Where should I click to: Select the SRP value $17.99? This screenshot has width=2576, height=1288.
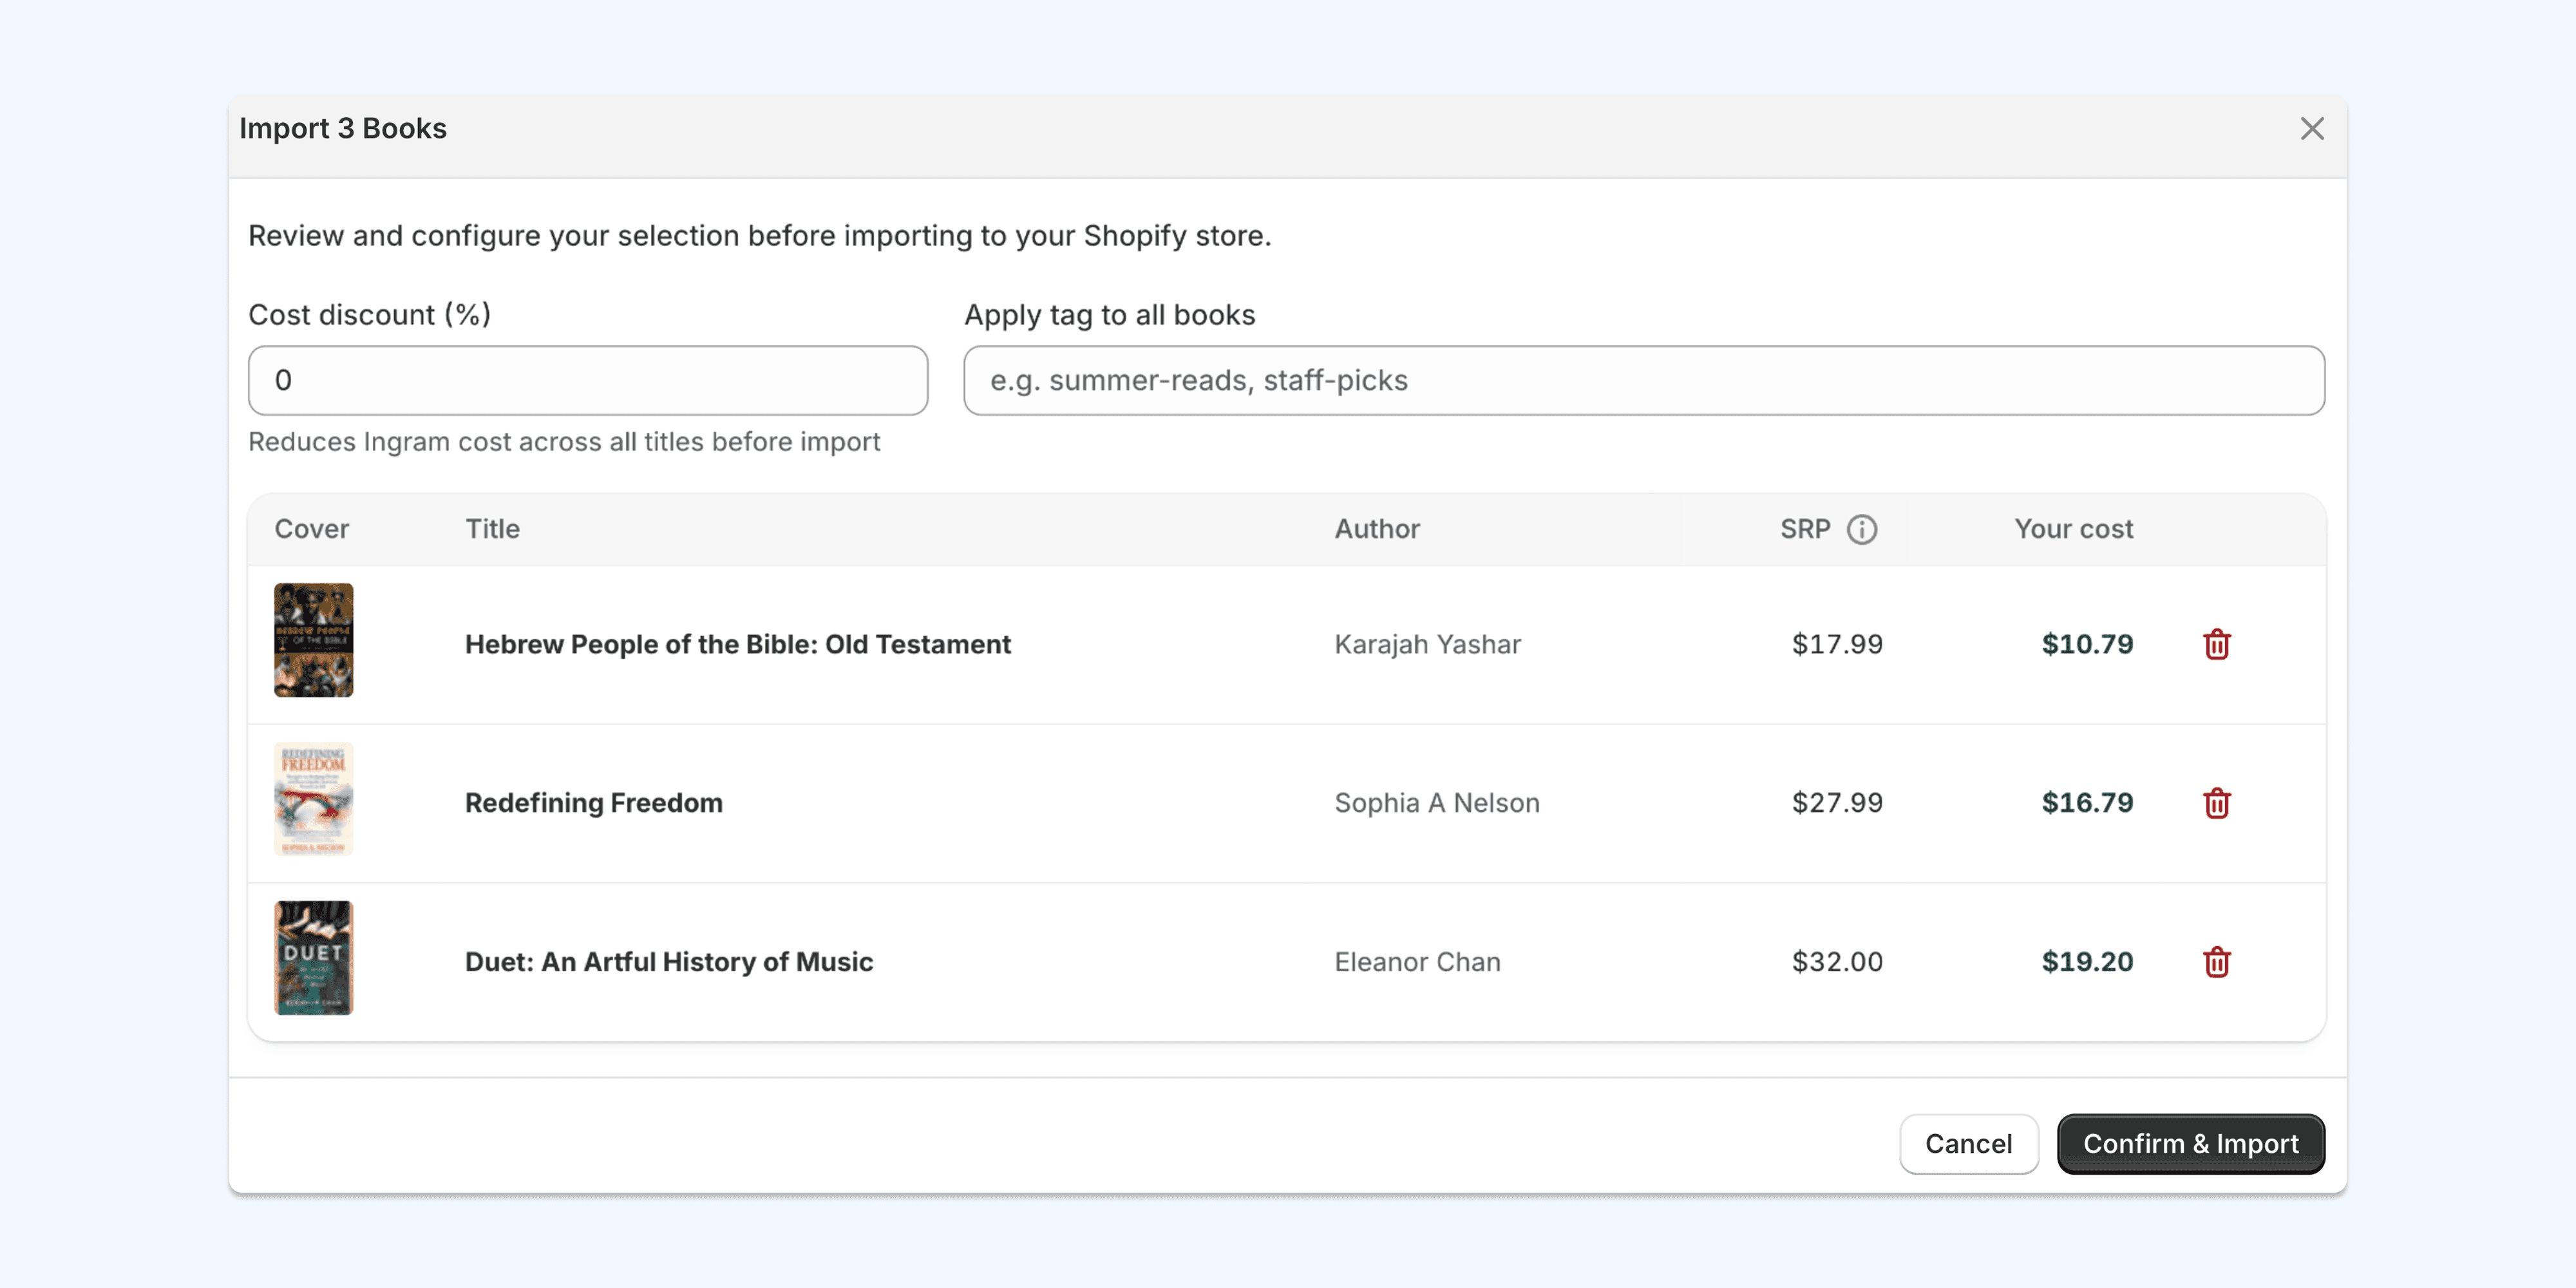click(x=1837, y=644)
